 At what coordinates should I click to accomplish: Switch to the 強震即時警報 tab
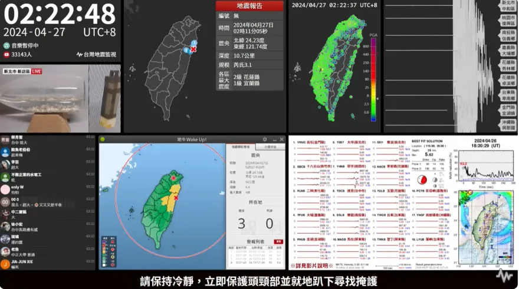(x=240, y=147)
